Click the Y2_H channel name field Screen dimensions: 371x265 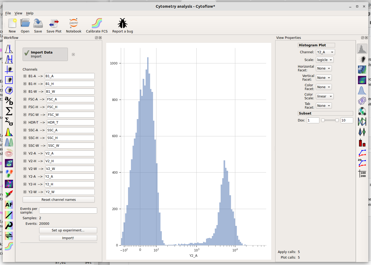pyautogui.click(x=69, y=184)
